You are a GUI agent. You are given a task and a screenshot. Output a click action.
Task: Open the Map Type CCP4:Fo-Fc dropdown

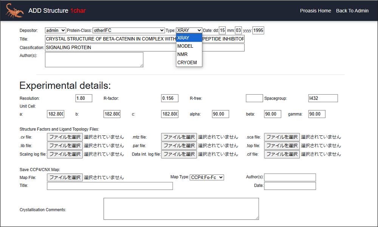207,177
